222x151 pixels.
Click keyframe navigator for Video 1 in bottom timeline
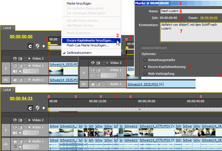[x=31, y=133]
